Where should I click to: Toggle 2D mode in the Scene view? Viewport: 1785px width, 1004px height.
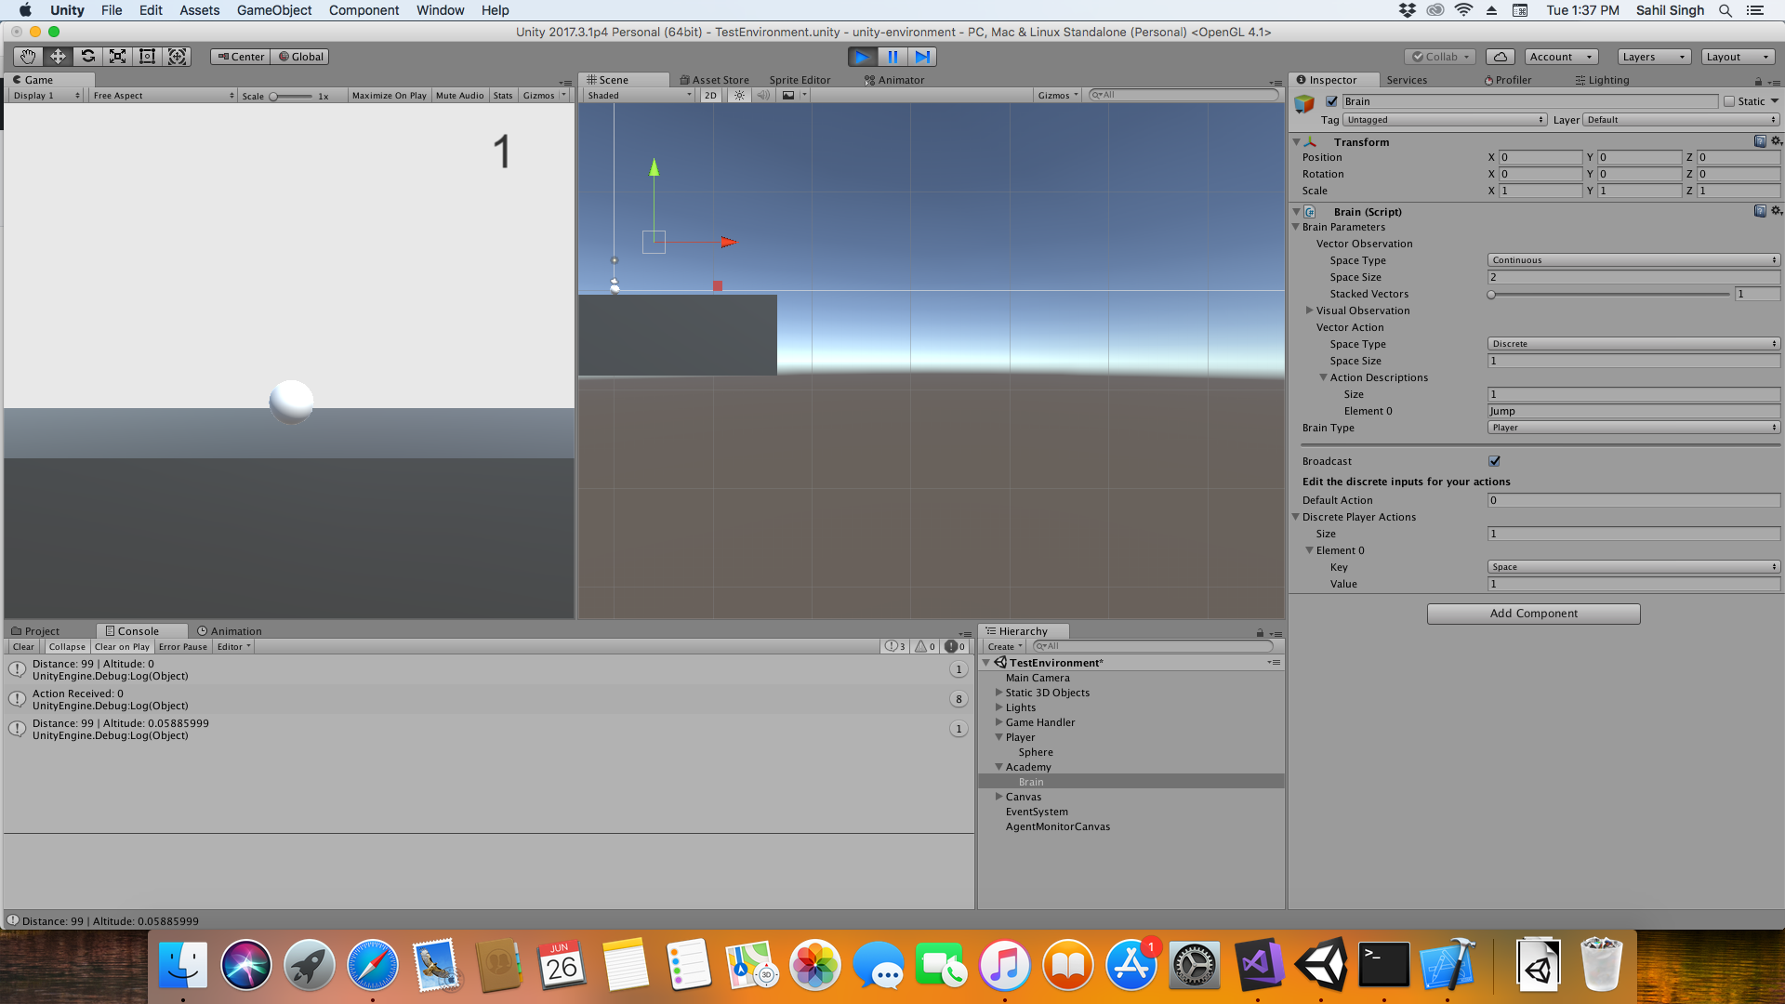(709, 95)
